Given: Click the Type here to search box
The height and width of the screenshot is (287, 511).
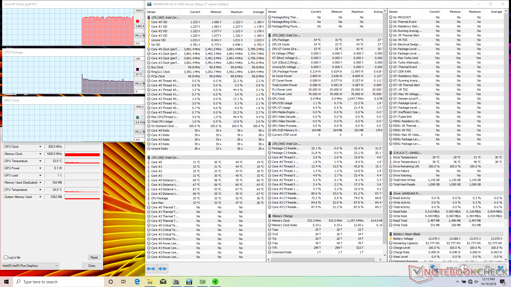Looking at the screenshot, I should pos(59,282).
